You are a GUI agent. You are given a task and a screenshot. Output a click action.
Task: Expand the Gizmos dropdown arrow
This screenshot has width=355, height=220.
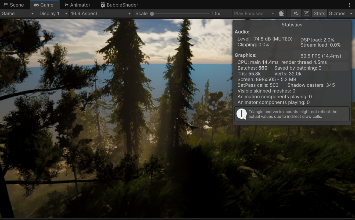coord(351,13)
